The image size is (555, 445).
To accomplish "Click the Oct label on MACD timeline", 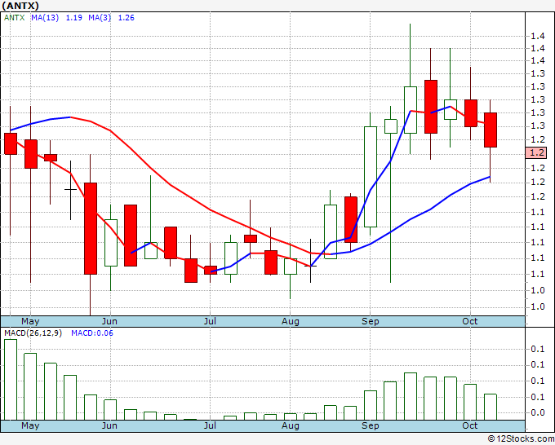I will coord(469,425).
